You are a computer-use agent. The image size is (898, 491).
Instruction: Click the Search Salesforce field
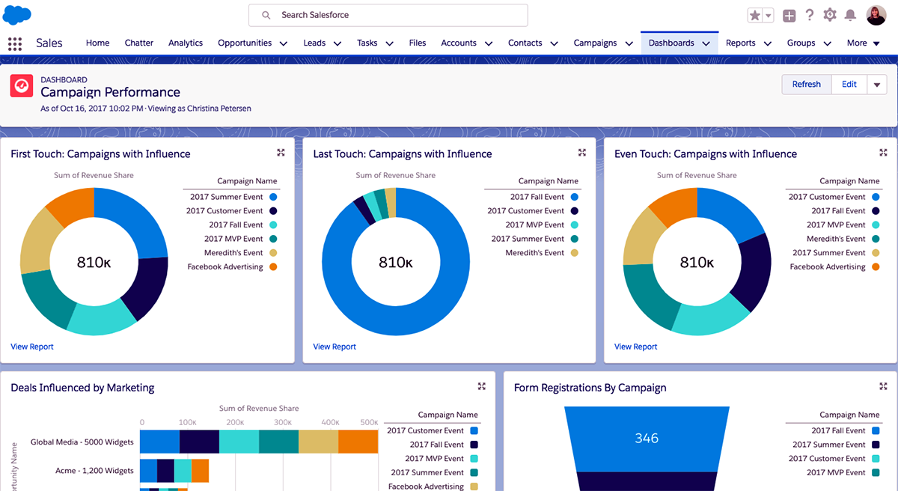[388, 15]
